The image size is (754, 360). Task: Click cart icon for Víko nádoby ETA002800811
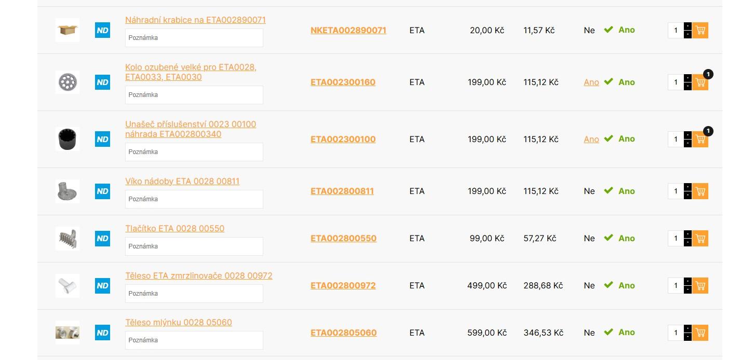pos(700,191)
